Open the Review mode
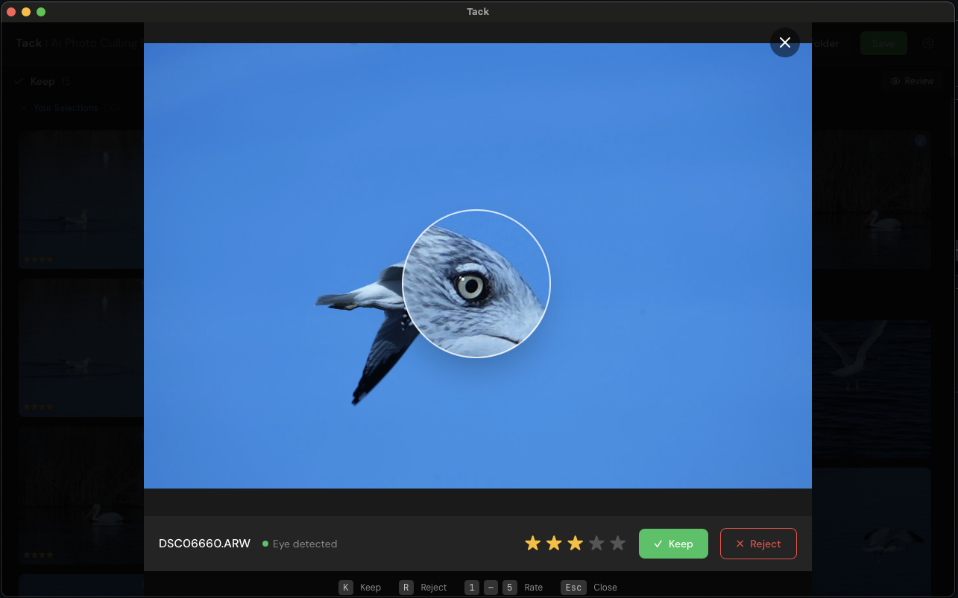Viewport: 958px width, 598px height. 912,81
